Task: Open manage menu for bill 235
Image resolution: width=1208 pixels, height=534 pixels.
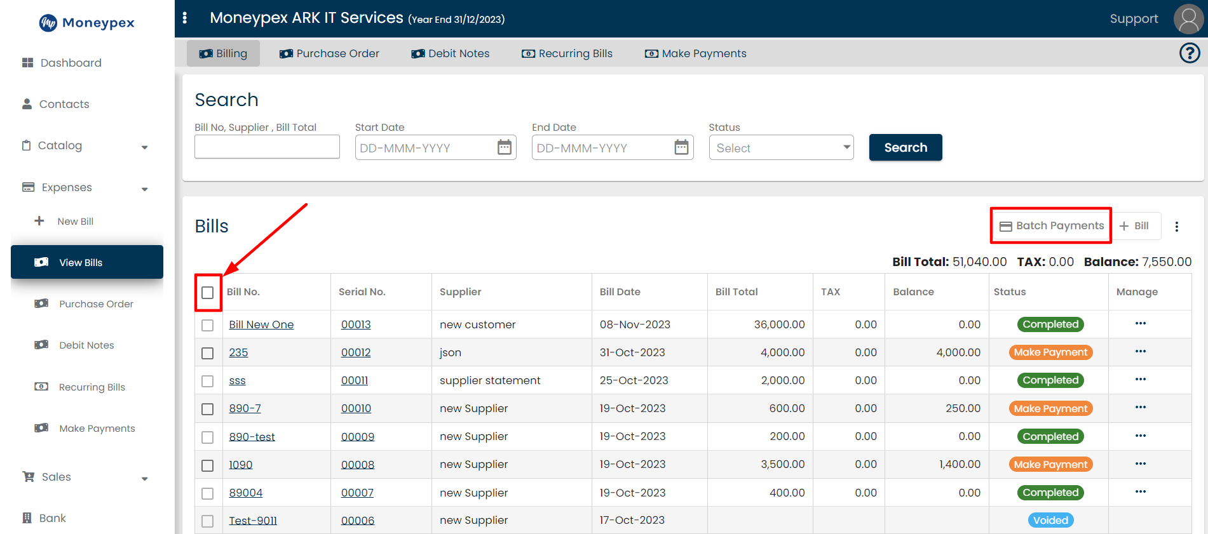Action: pos(1141,352)
